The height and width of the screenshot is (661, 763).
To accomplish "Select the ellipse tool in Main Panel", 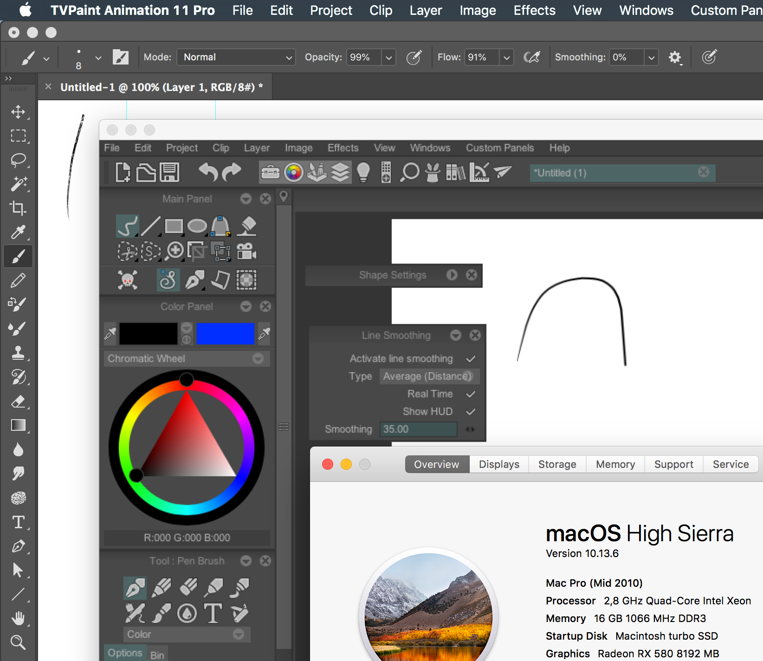I will tap(197, 227).
